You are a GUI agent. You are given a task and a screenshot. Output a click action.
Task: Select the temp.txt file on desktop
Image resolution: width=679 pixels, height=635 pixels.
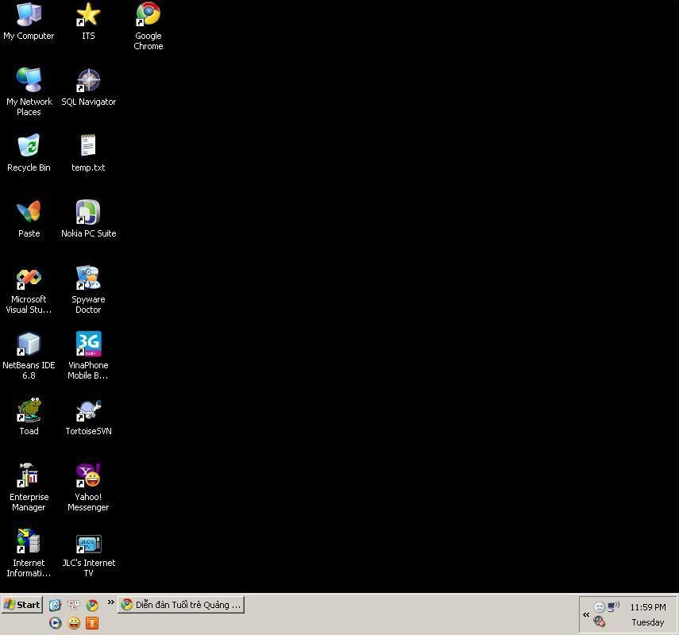coord(88,147)
